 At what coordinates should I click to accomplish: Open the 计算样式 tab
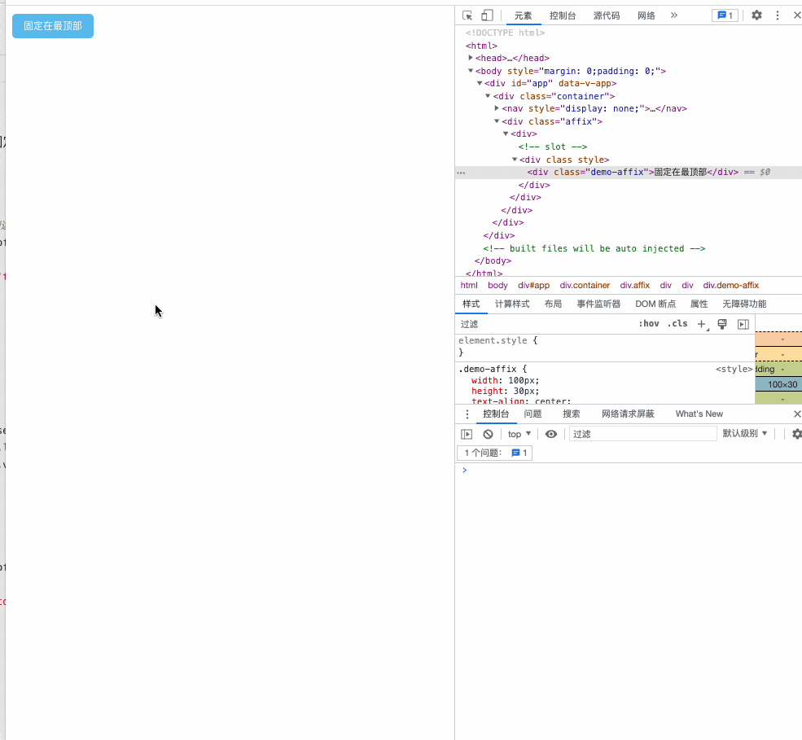512,304
